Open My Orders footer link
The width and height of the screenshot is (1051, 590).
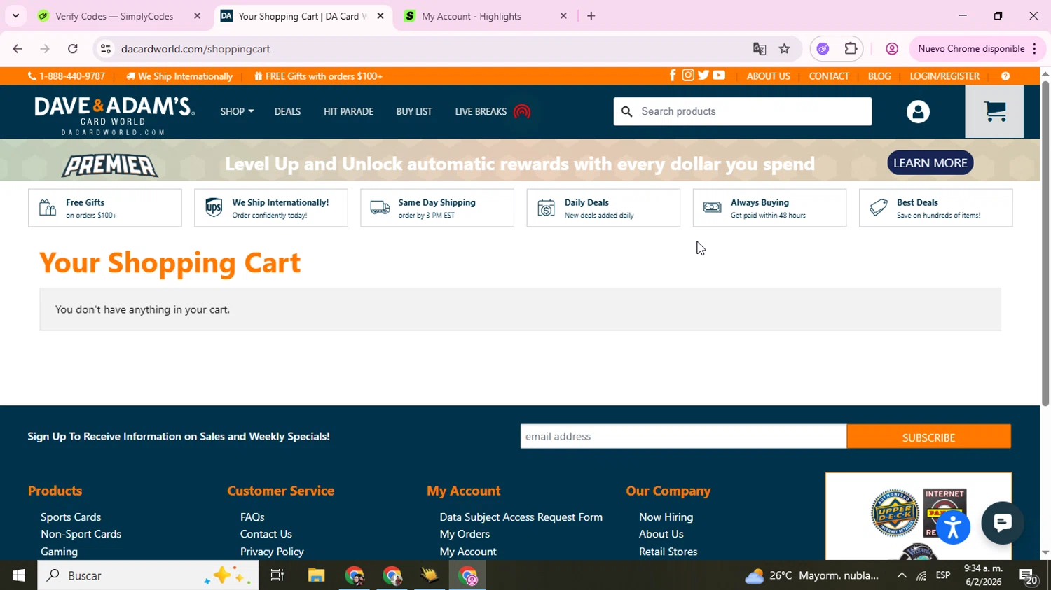[465, 533]
